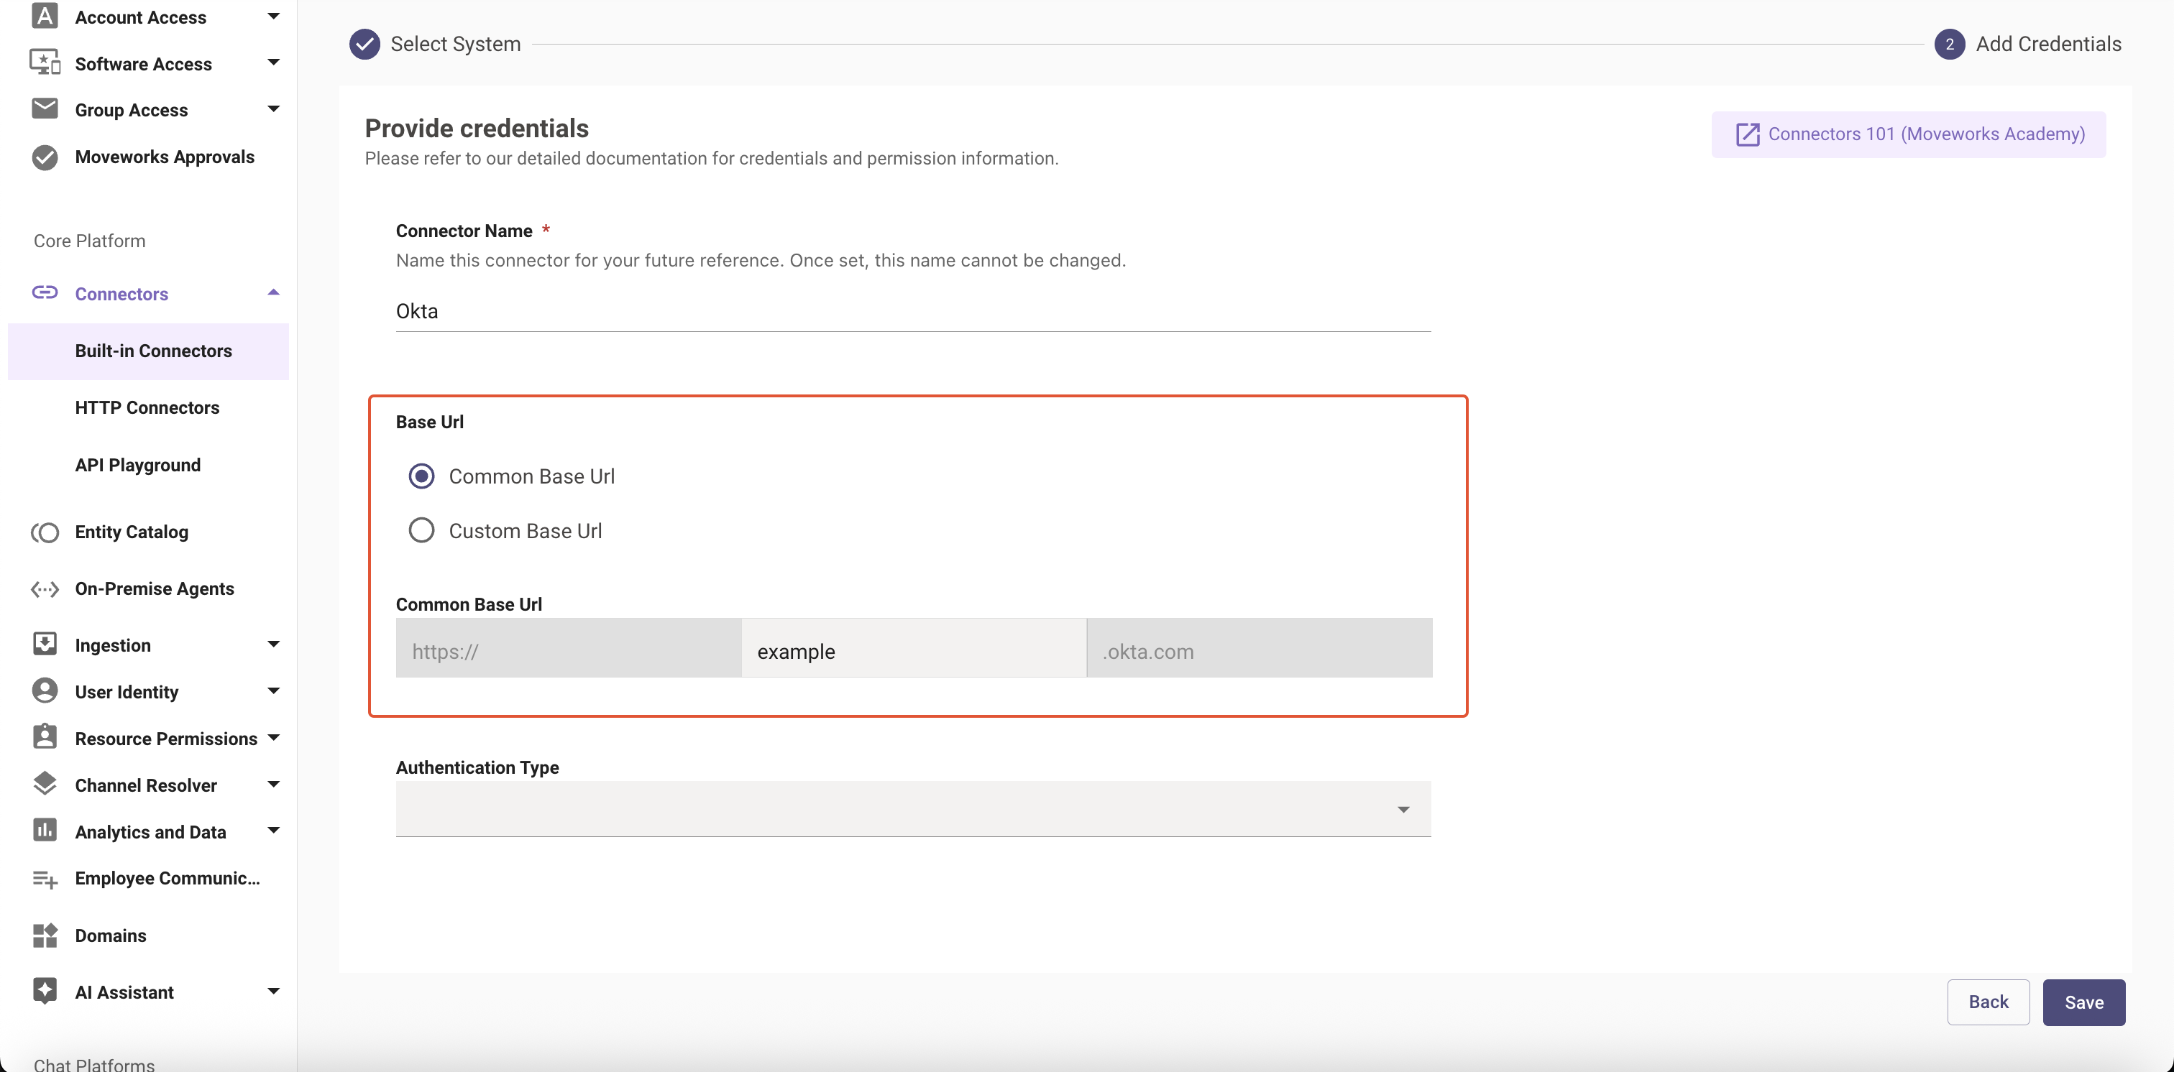Expand the Account Access menu arrow
This screenshot has width=2174, height=1072.
click(273, 16)
